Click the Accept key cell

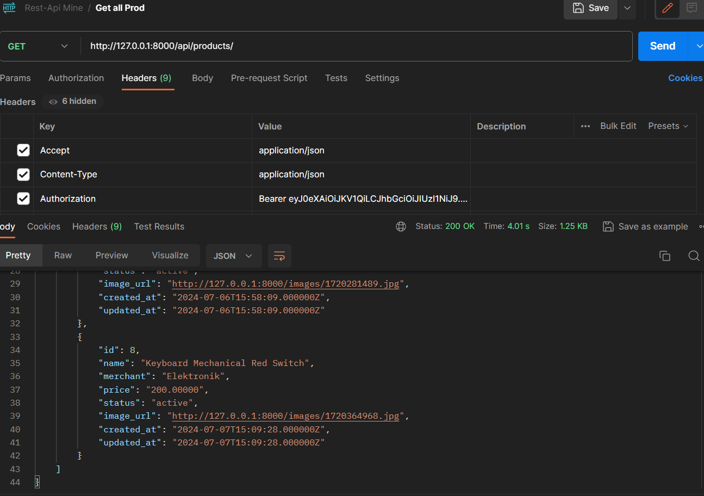tap(142, 151)
